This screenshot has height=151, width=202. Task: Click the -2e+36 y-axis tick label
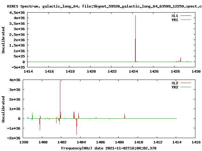pos(14,138)
